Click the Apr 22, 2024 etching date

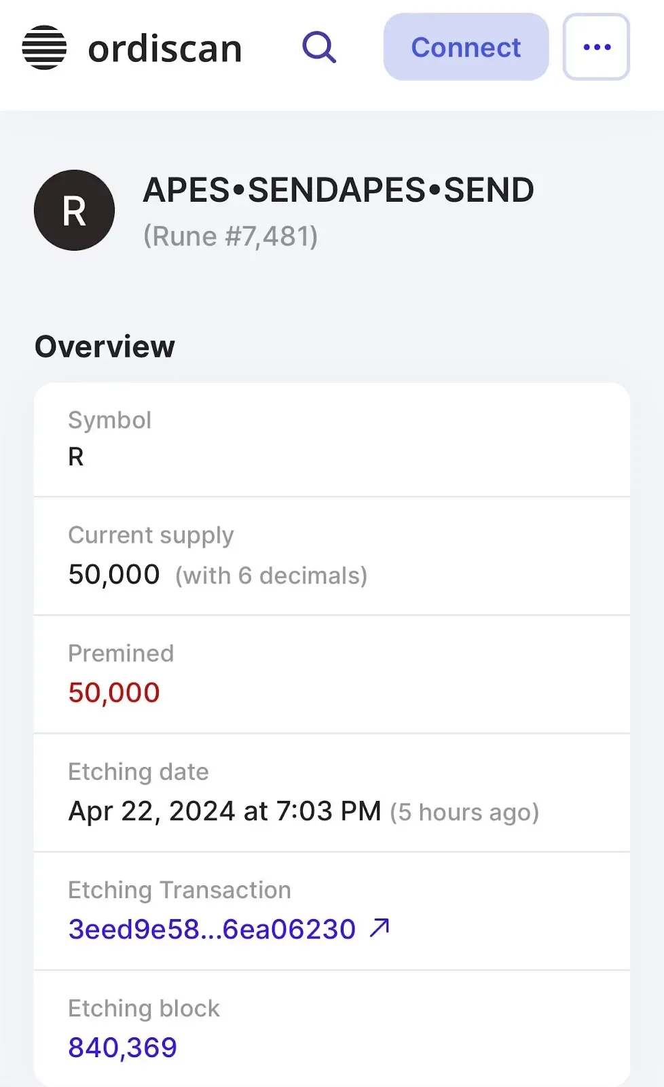click(x=225, y=810)
